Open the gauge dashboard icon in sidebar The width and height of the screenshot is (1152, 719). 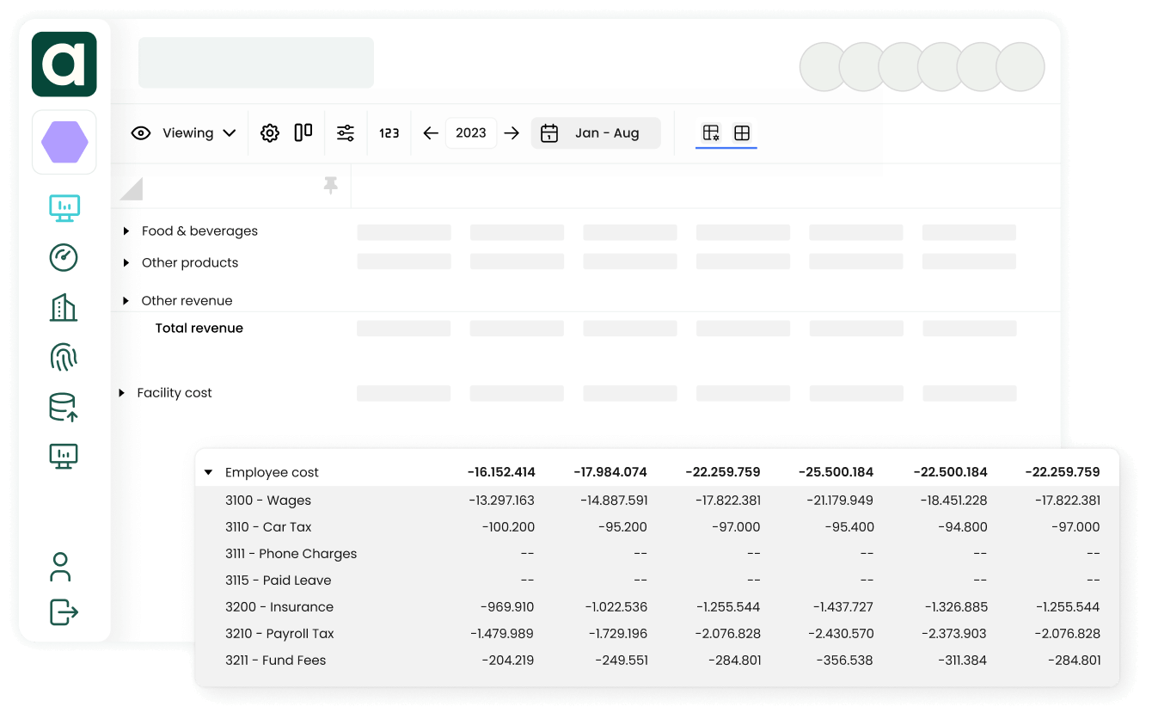tap(64, 257)
